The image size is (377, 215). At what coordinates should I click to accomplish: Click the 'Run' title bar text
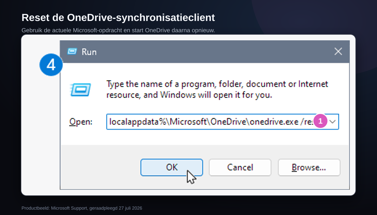(89, 52)
